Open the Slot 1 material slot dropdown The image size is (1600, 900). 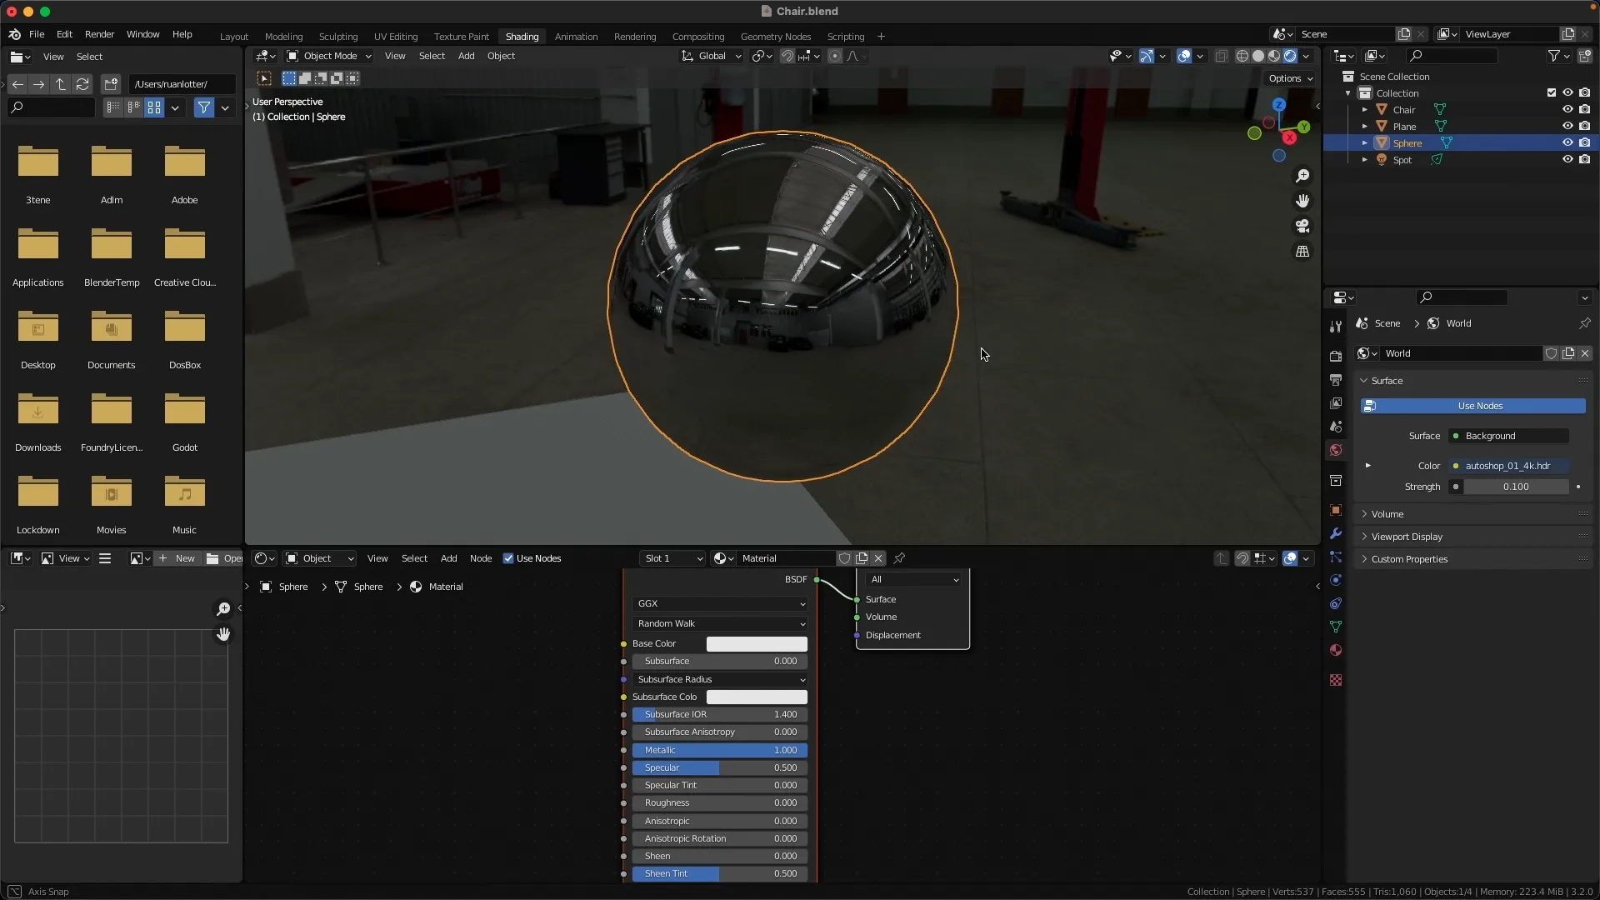[x=673, y=558]
